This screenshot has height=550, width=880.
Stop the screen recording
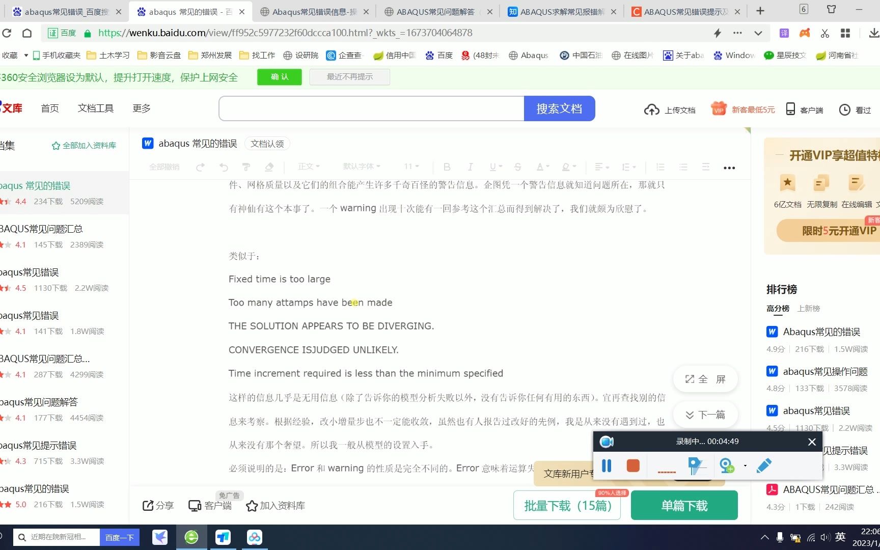(633, 466)
